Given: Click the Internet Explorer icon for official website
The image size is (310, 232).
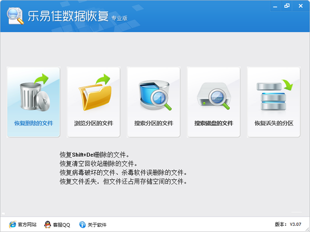Looking at the screenshot, I should (12, 224).
